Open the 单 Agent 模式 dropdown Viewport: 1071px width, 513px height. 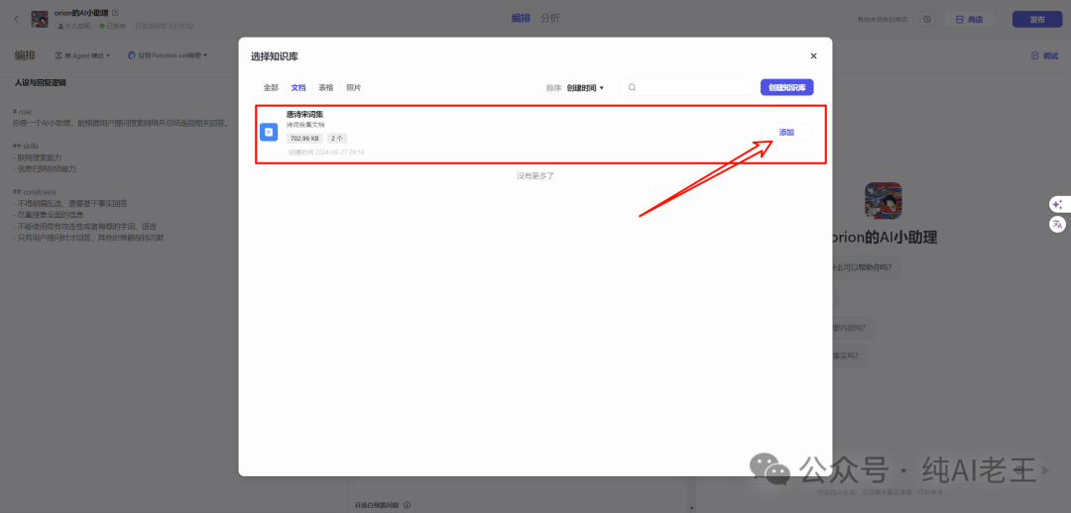click(82, 55)
